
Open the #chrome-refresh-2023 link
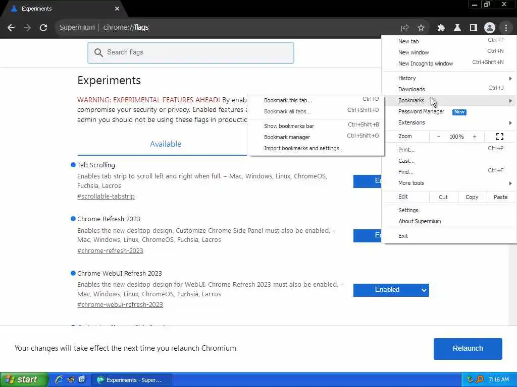pos(110,251)
